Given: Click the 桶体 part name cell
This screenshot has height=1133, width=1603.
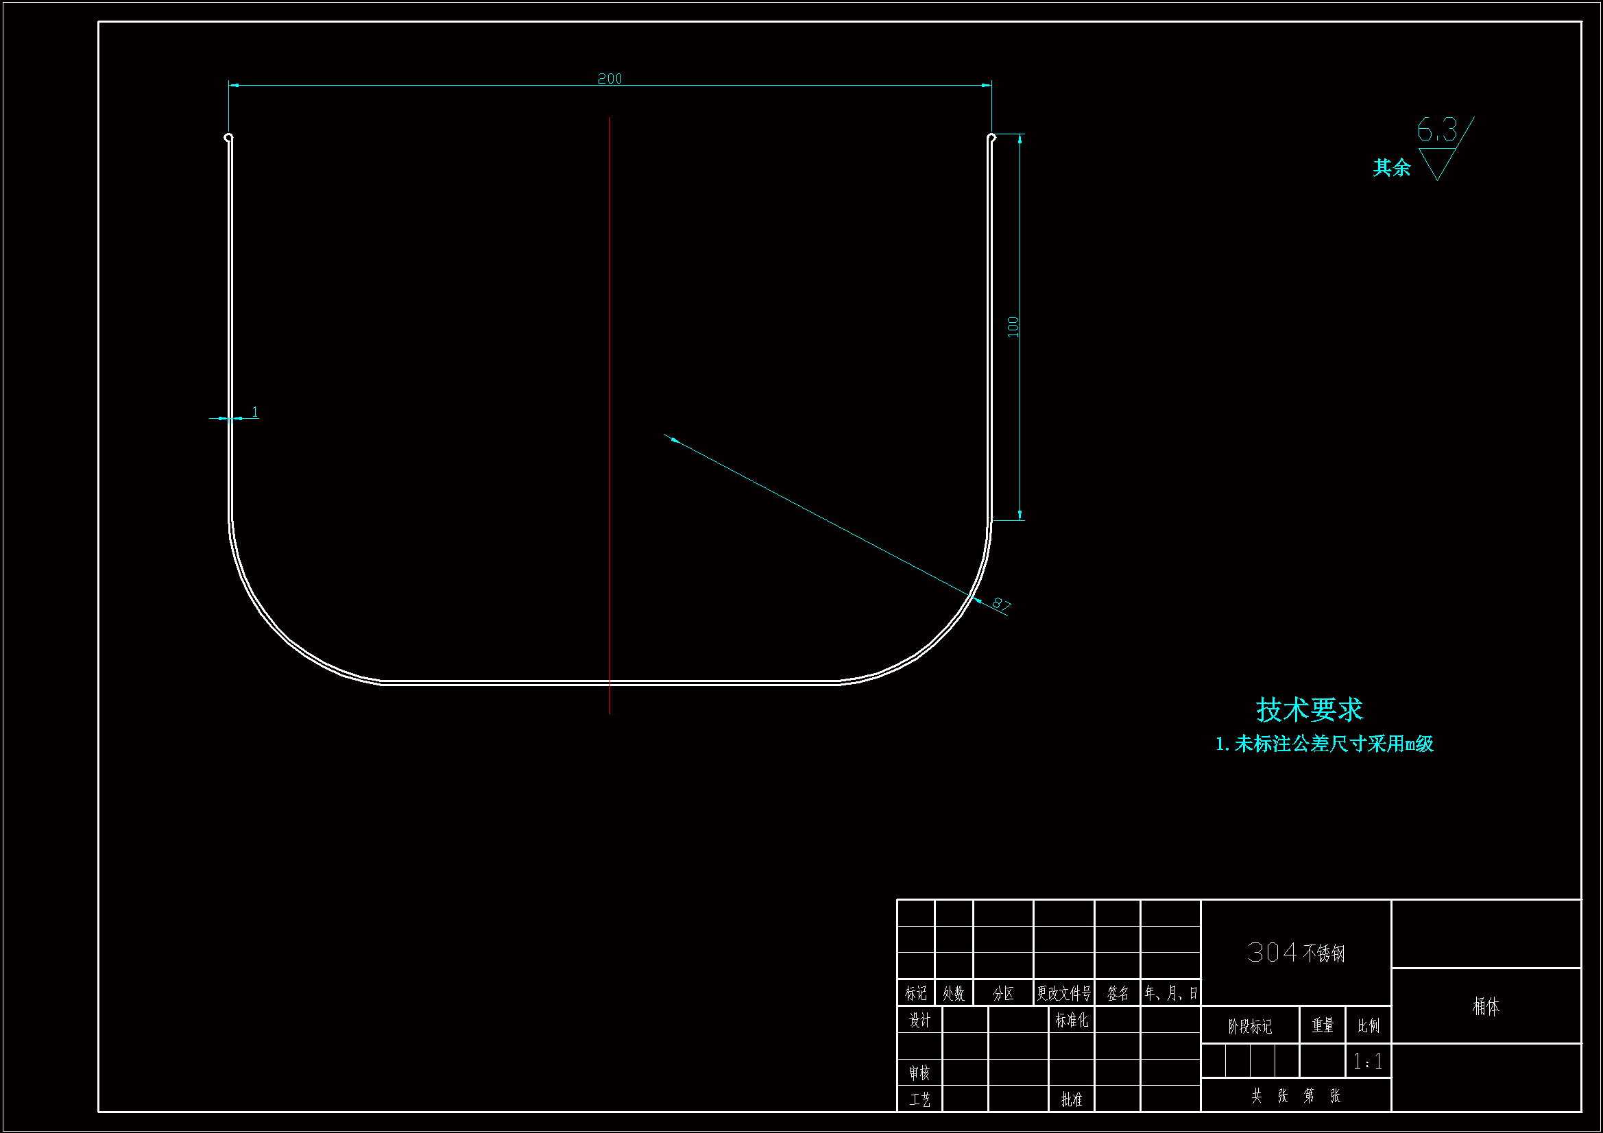Looking at the screenshot, I should (x=1486, y=1006).
